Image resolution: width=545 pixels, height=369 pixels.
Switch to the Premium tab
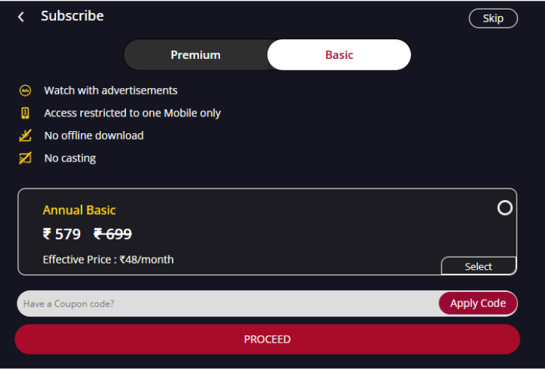pyautogui.click(x=196, y=55)
